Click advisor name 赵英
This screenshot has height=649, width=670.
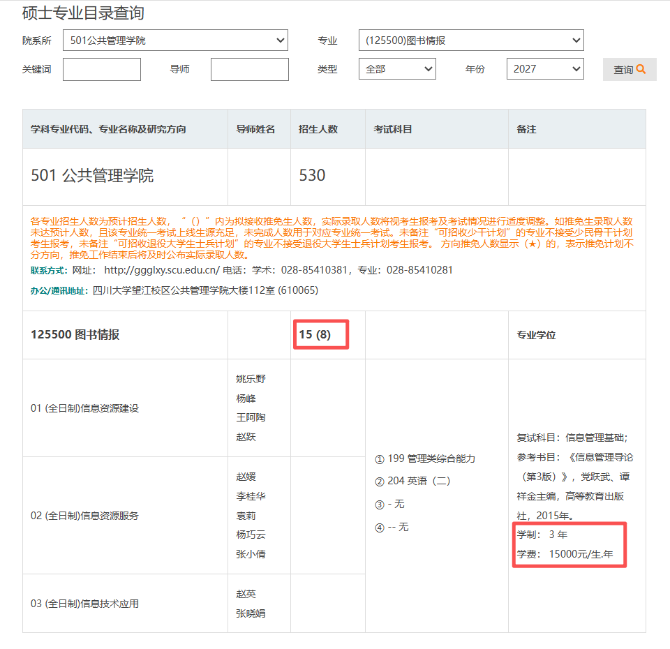(246, 595)
